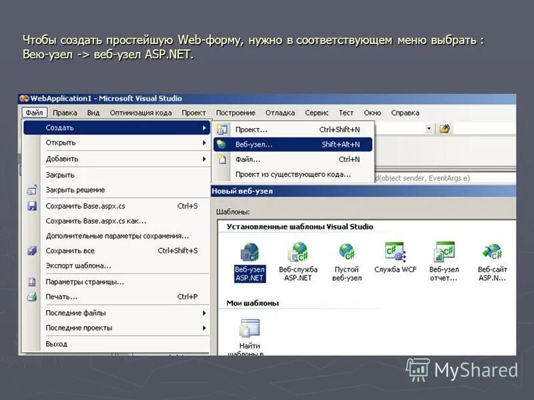
Task: Click the save icon beside Сохранить Base.aspx.cs
Action: tap(31, 205)
